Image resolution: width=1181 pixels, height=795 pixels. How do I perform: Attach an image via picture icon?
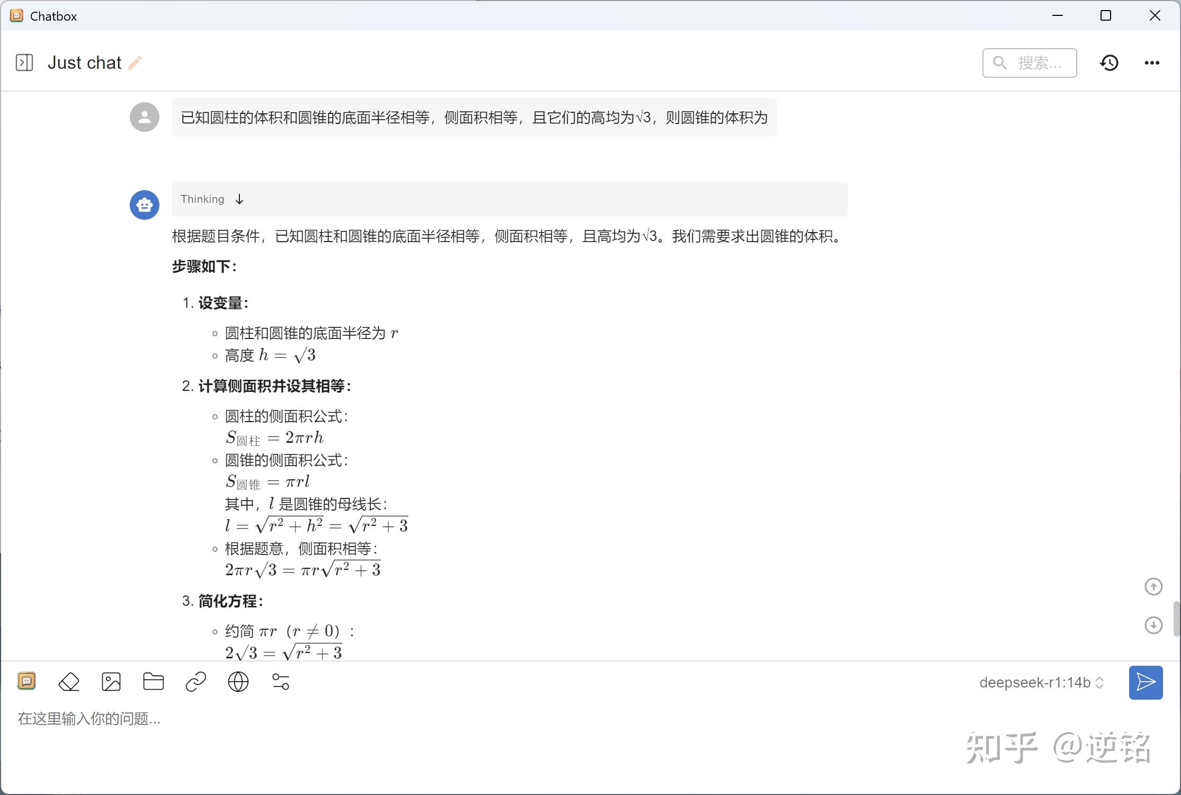pos(111,682)
